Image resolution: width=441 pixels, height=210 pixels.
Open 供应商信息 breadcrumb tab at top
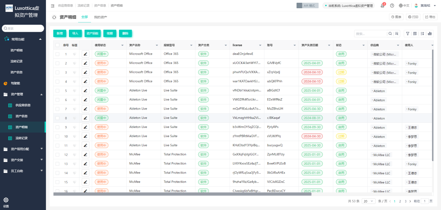(65, 5)
